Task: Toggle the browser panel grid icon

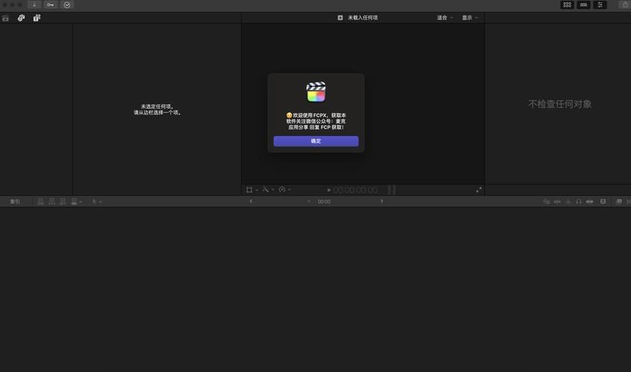Action: pyautogui.click(x=567, y=4)
